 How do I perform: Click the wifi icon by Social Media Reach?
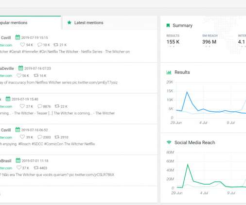169,142
